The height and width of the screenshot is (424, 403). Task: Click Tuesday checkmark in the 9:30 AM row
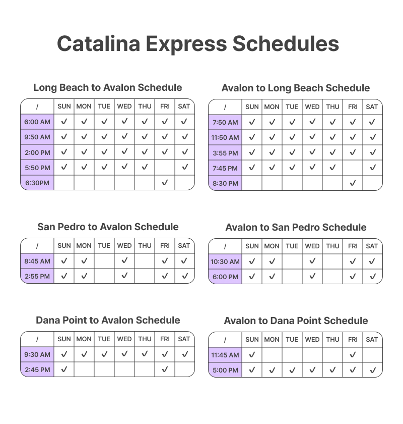pyautogui.click(x=104, y=354)
